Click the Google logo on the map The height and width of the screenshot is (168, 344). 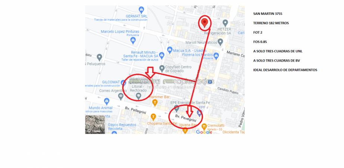point(204,132)
